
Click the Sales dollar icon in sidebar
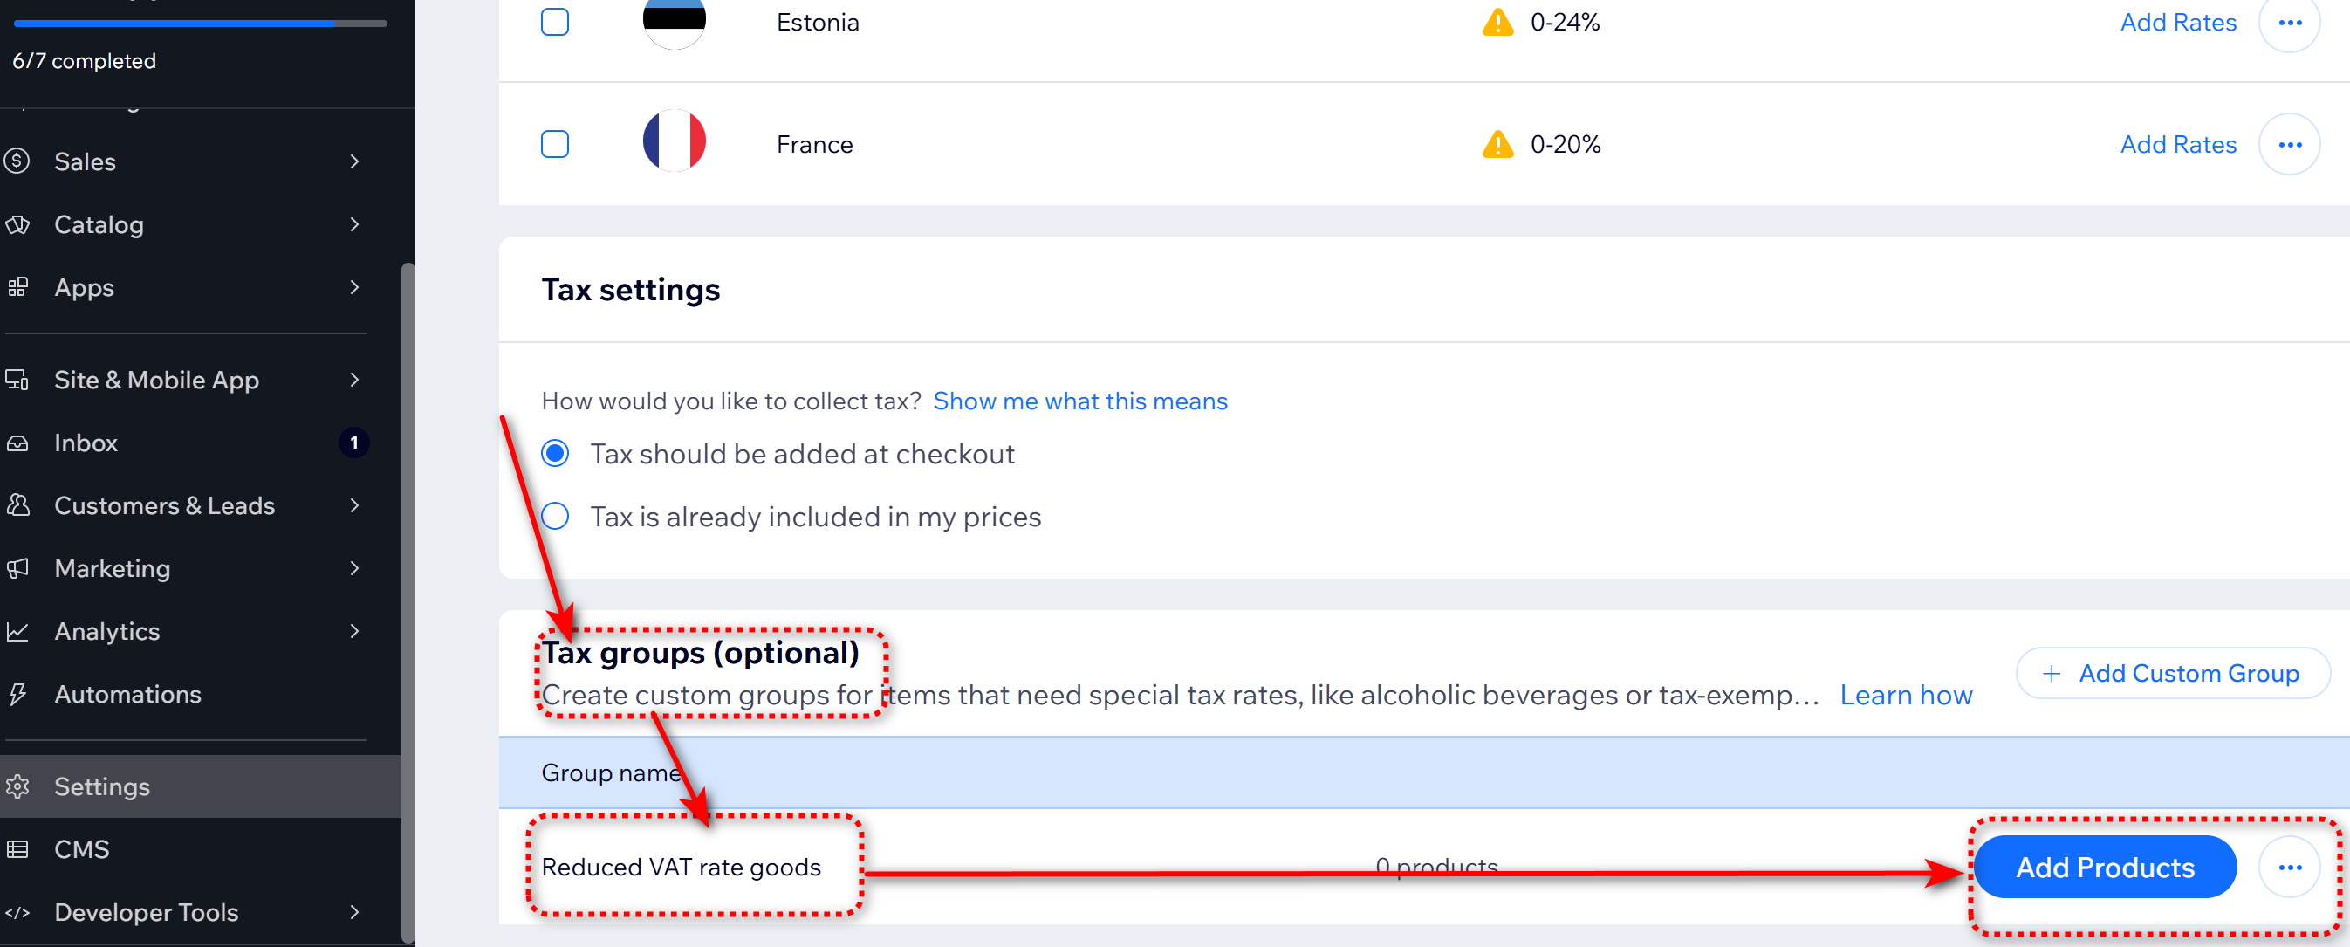(x=17, y=161)
